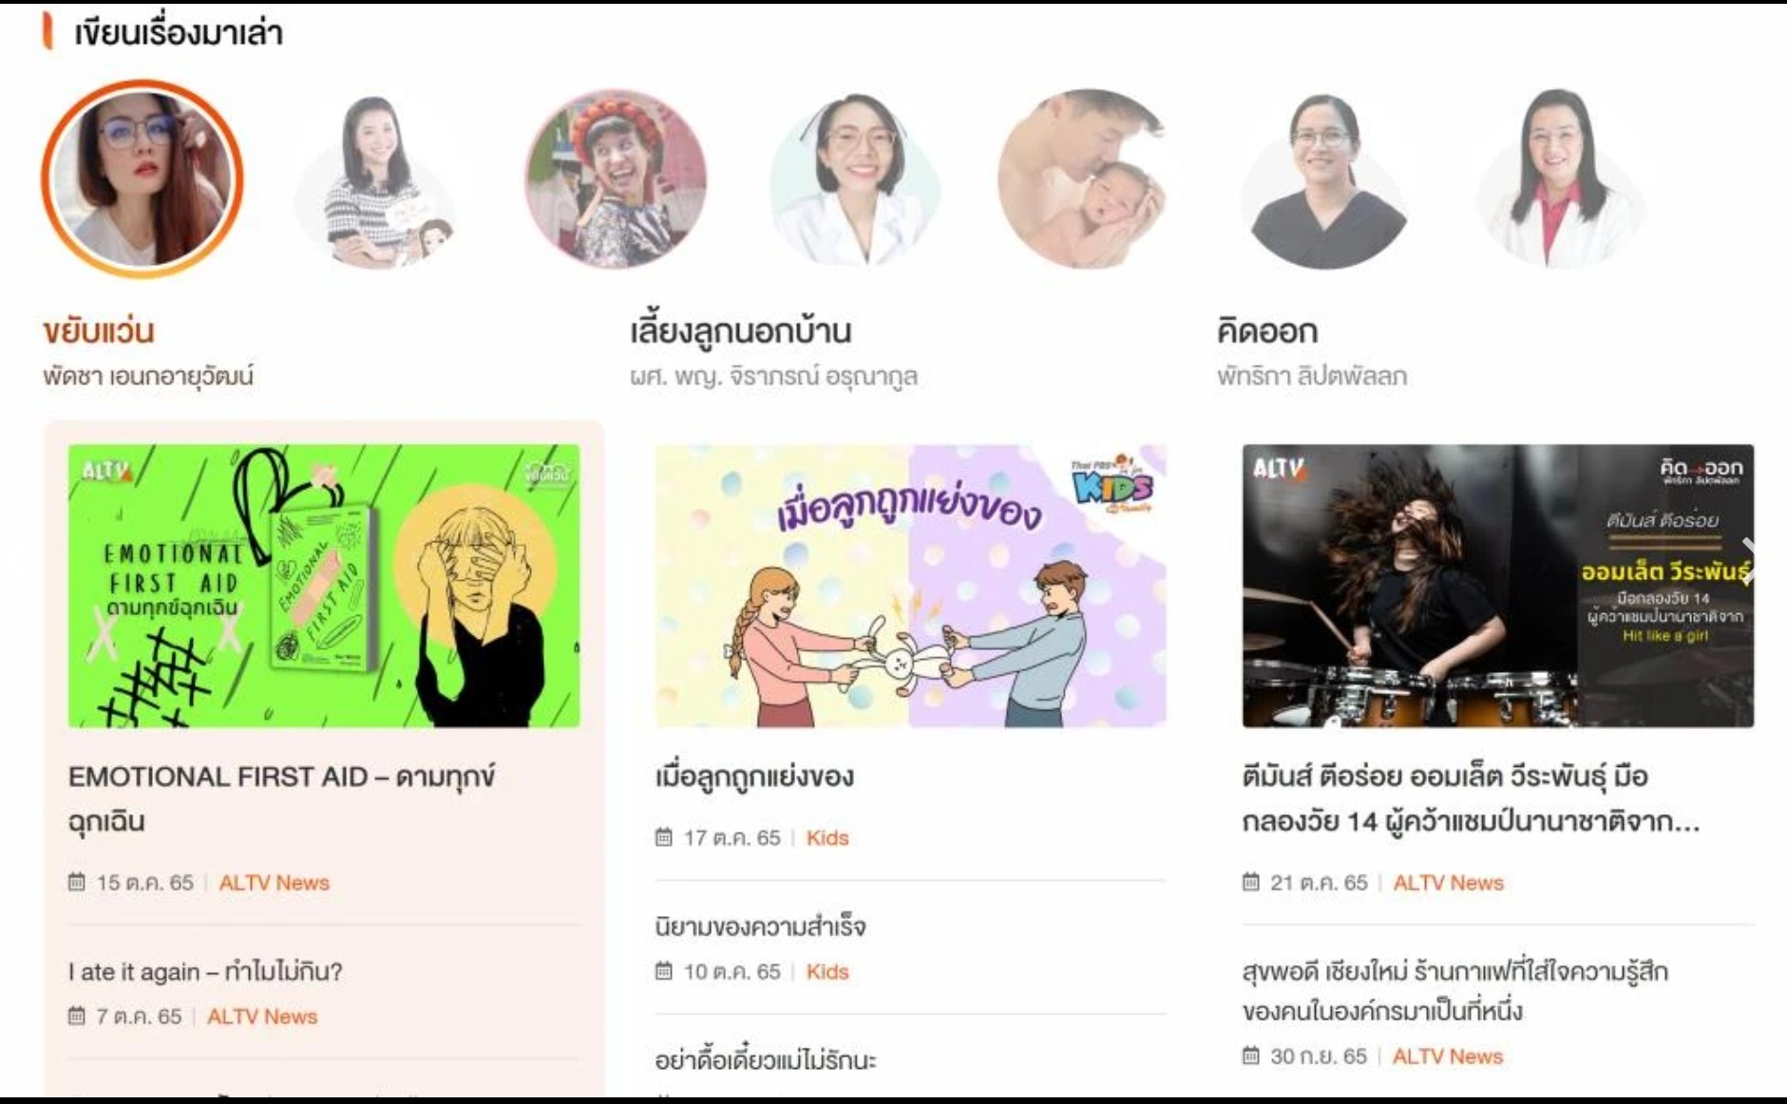Click the calendar icon beside 21 ต.ค. 65
Screen dimensions: 1787x1104
pos(1250,882)
